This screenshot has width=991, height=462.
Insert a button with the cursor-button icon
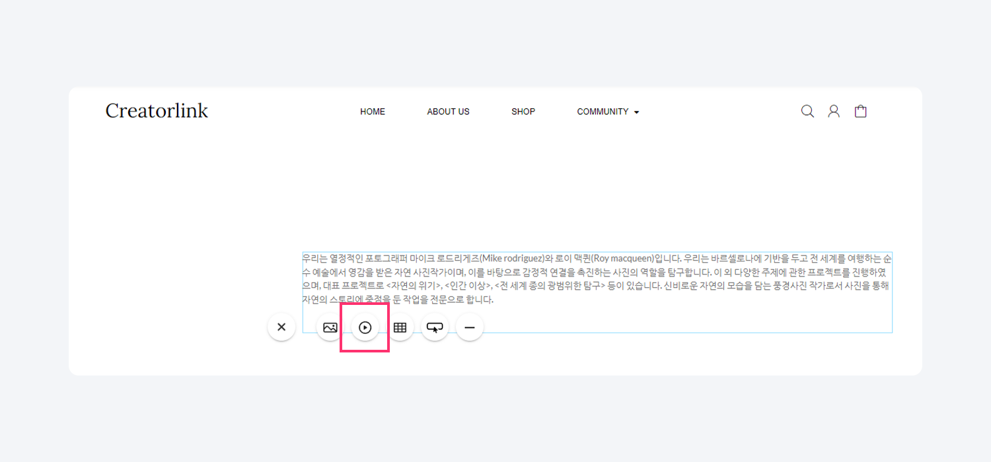tap(435, 327)
